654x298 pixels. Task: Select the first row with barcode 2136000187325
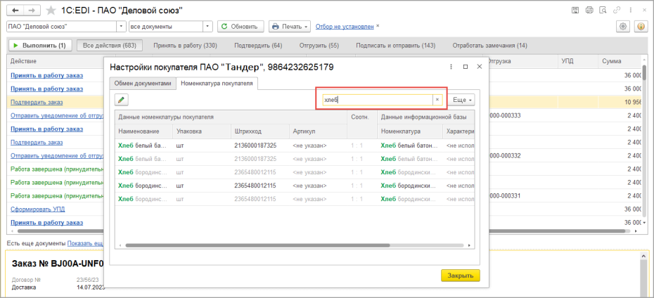pyautogui.click(x=295, y=145)
